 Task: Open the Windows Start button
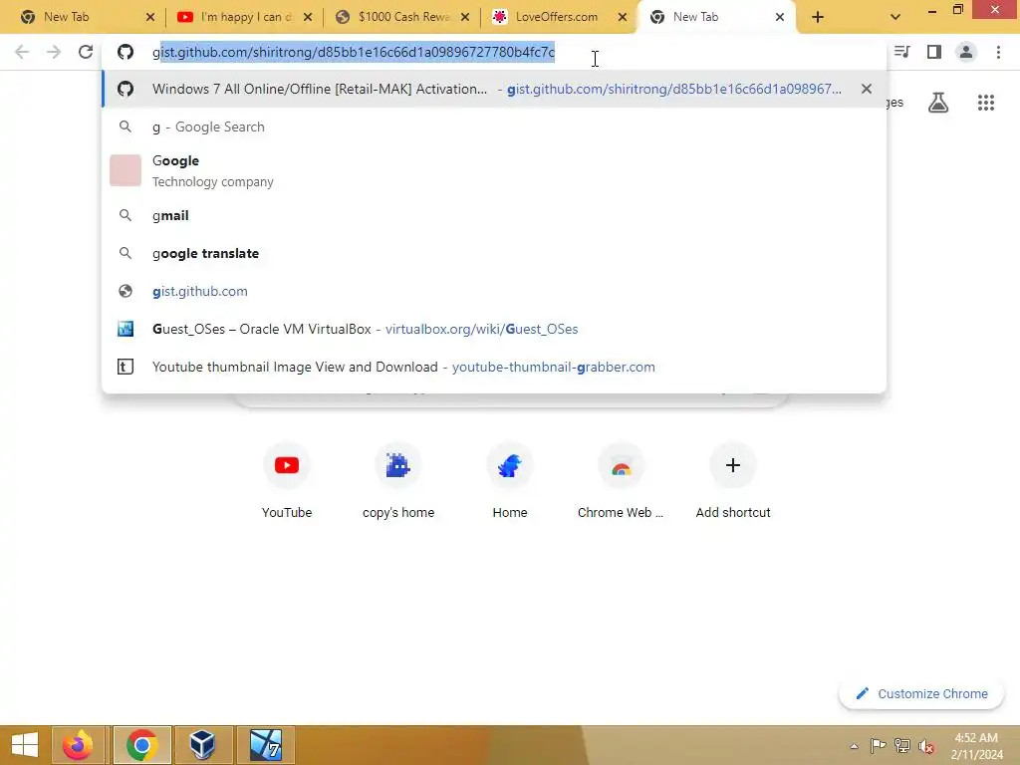coord(25,745)
